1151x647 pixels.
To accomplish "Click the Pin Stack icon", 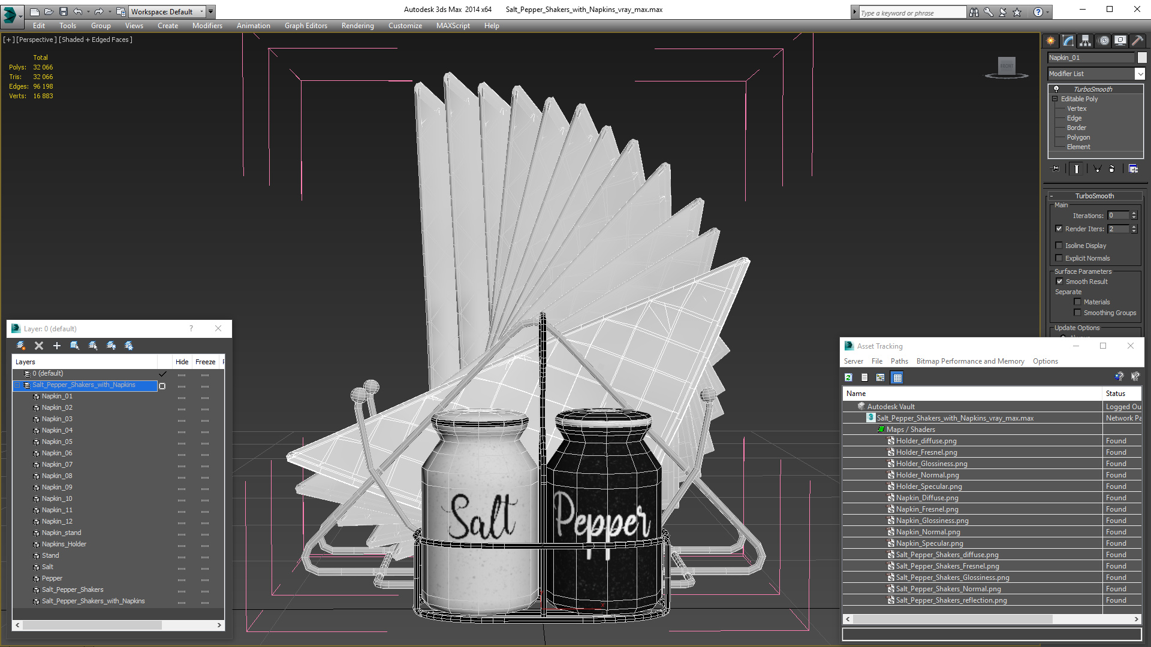I will pos(1056,169).
